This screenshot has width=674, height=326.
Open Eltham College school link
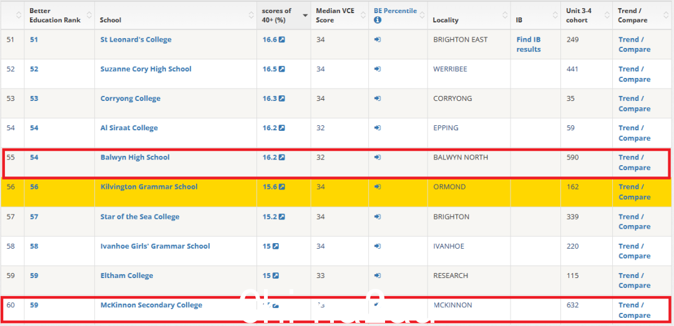pyautogui.click(x=126, y=276)
